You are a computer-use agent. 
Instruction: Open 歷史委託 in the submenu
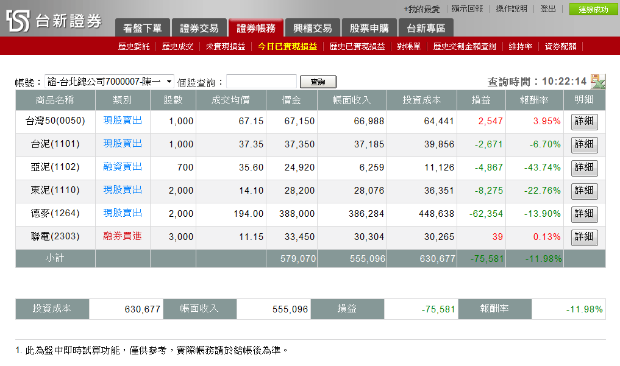pyautogui.click(x=134, y=46)
